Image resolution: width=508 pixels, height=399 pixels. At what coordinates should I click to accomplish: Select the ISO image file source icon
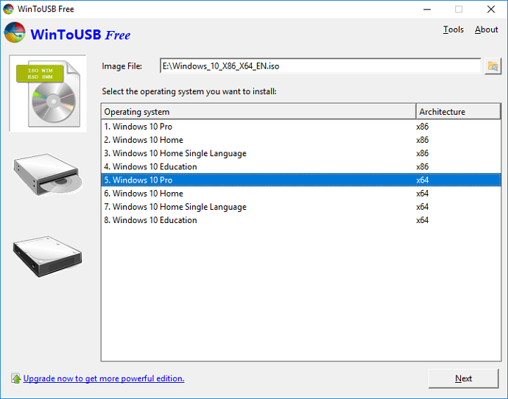47,93
